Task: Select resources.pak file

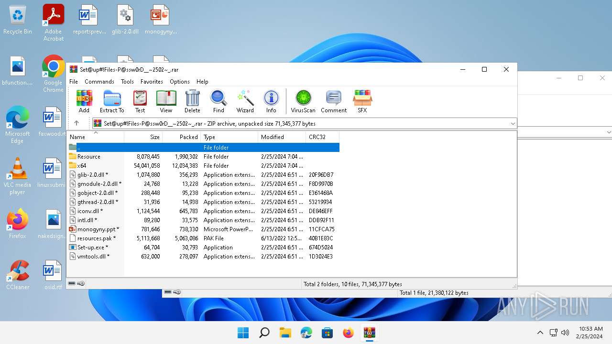Action: tap(203, 238)
